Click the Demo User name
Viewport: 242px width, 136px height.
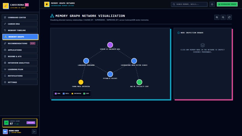click(14, 131)
